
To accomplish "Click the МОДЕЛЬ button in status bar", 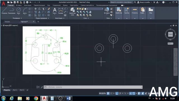I will (102, 93).
